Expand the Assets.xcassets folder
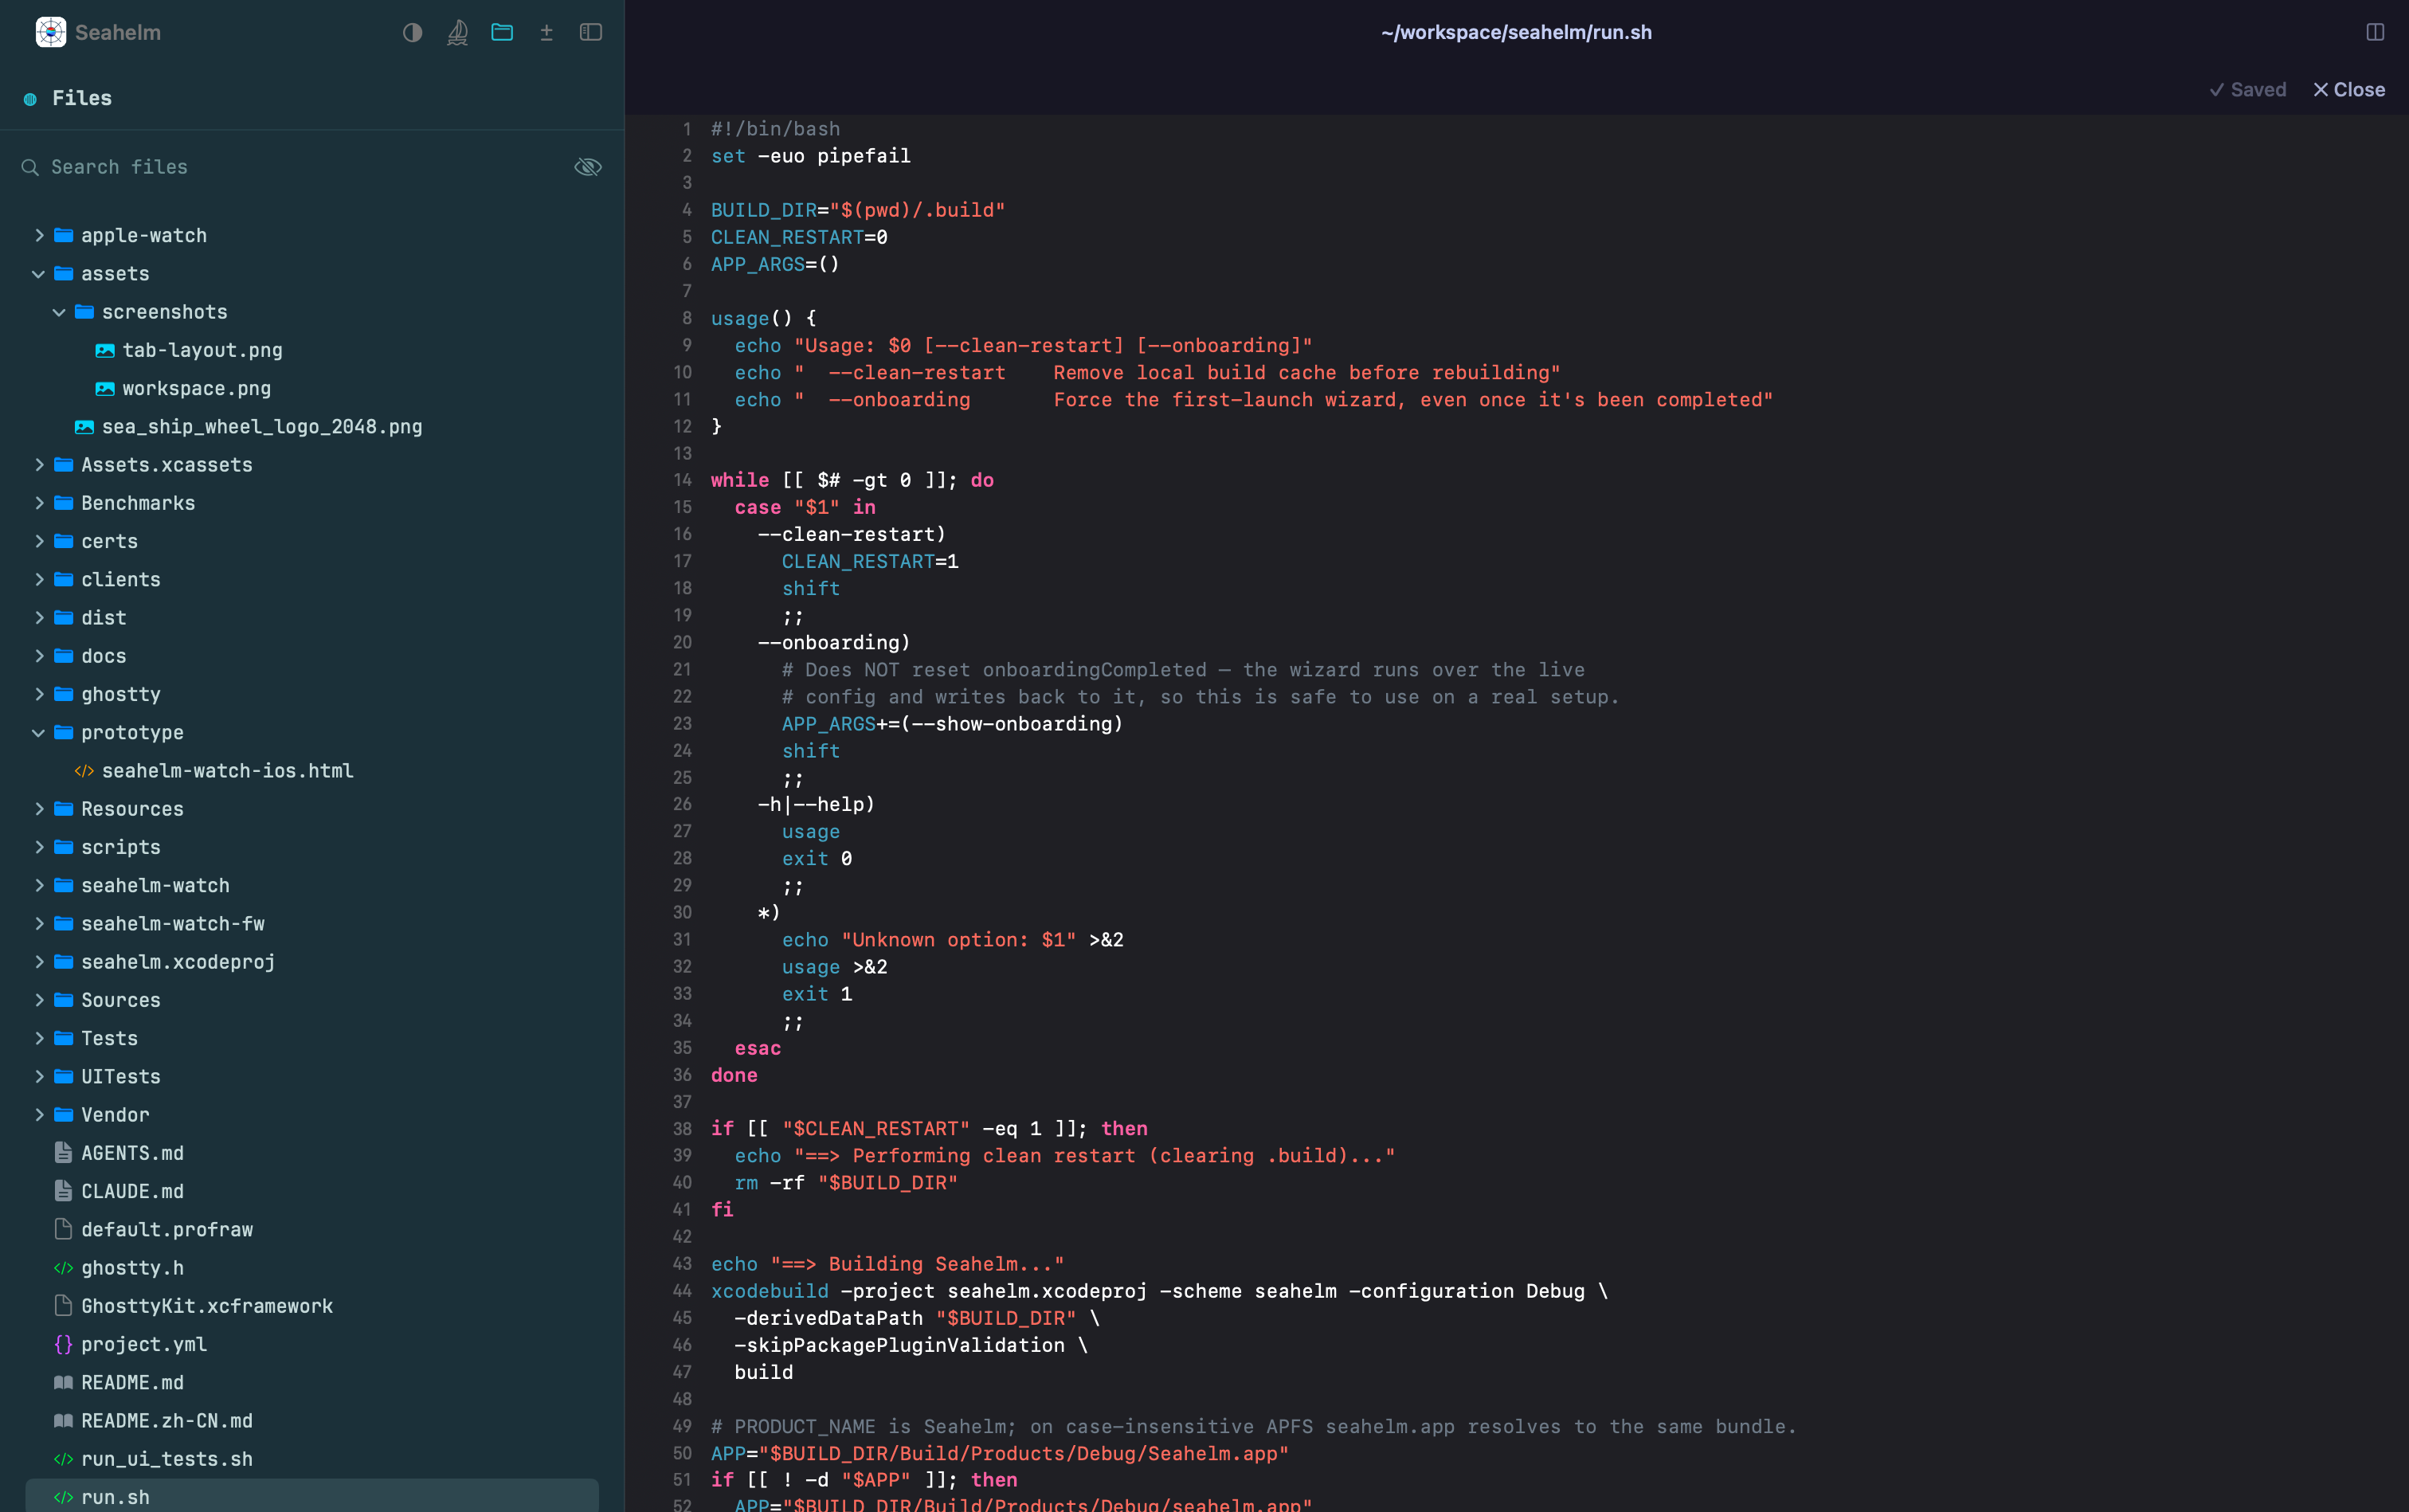Viewport: 2409px width, 1512px height. (x=39, y=465)
